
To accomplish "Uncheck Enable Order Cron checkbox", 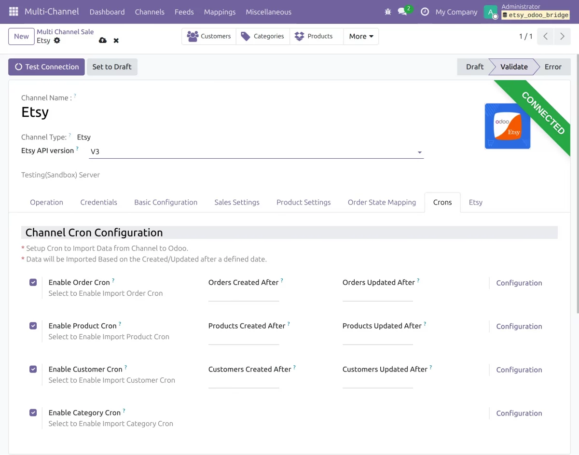I will [33, 282].
